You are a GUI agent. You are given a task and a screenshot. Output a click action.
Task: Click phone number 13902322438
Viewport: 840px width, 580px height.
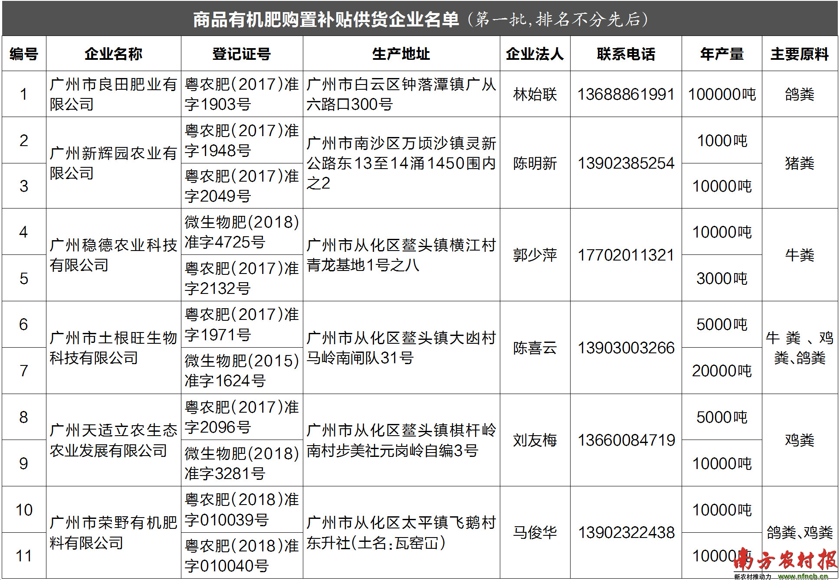click(626, 532)
